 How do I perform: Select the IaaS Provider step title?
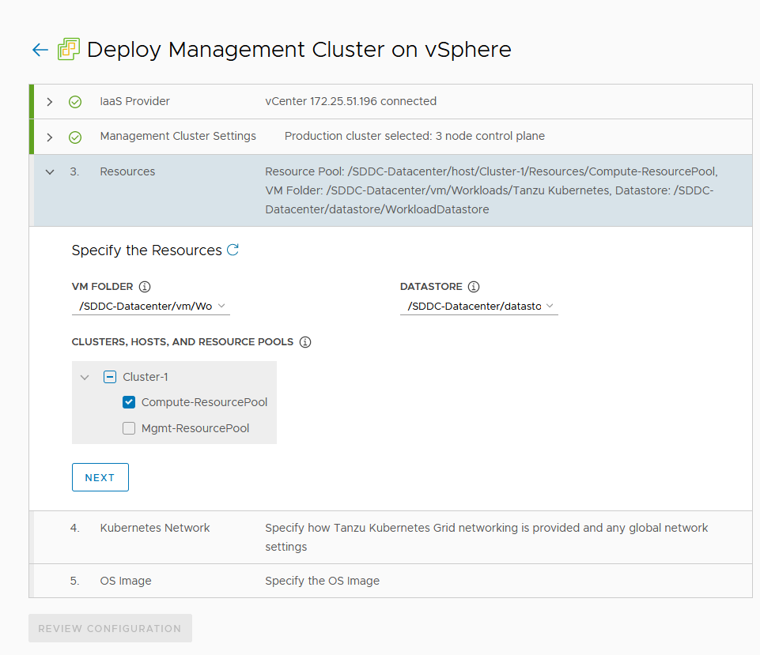(134, 101)
